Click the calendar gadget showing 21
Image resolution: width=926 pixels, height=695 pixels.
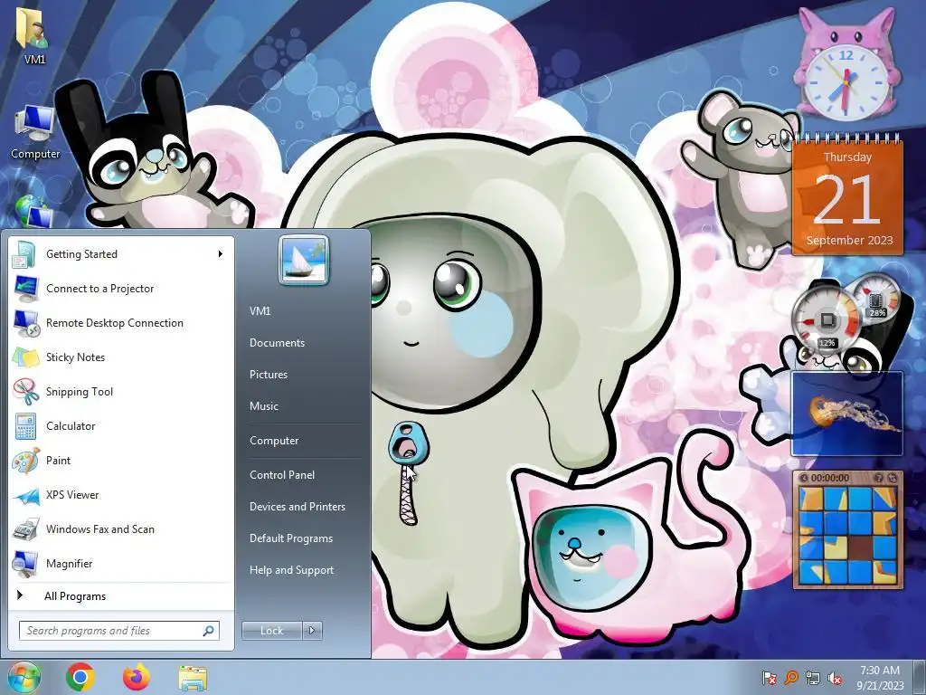[x=847, y=195]
